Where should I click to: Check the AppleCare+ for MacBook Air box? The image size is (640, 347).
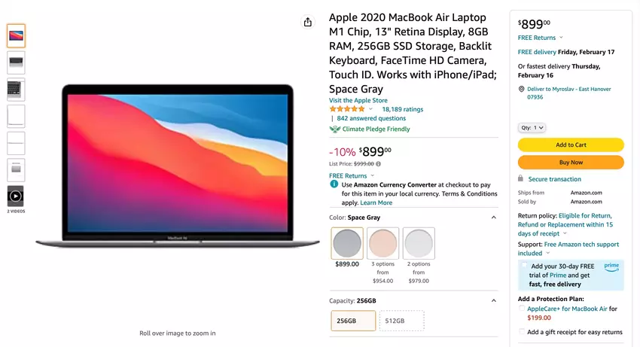(522, 309)
